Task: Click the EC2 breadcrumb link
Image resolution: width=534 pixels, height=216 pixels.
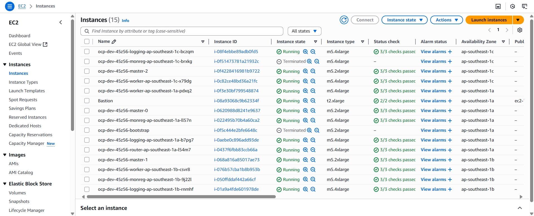Action: coord(22,6)
